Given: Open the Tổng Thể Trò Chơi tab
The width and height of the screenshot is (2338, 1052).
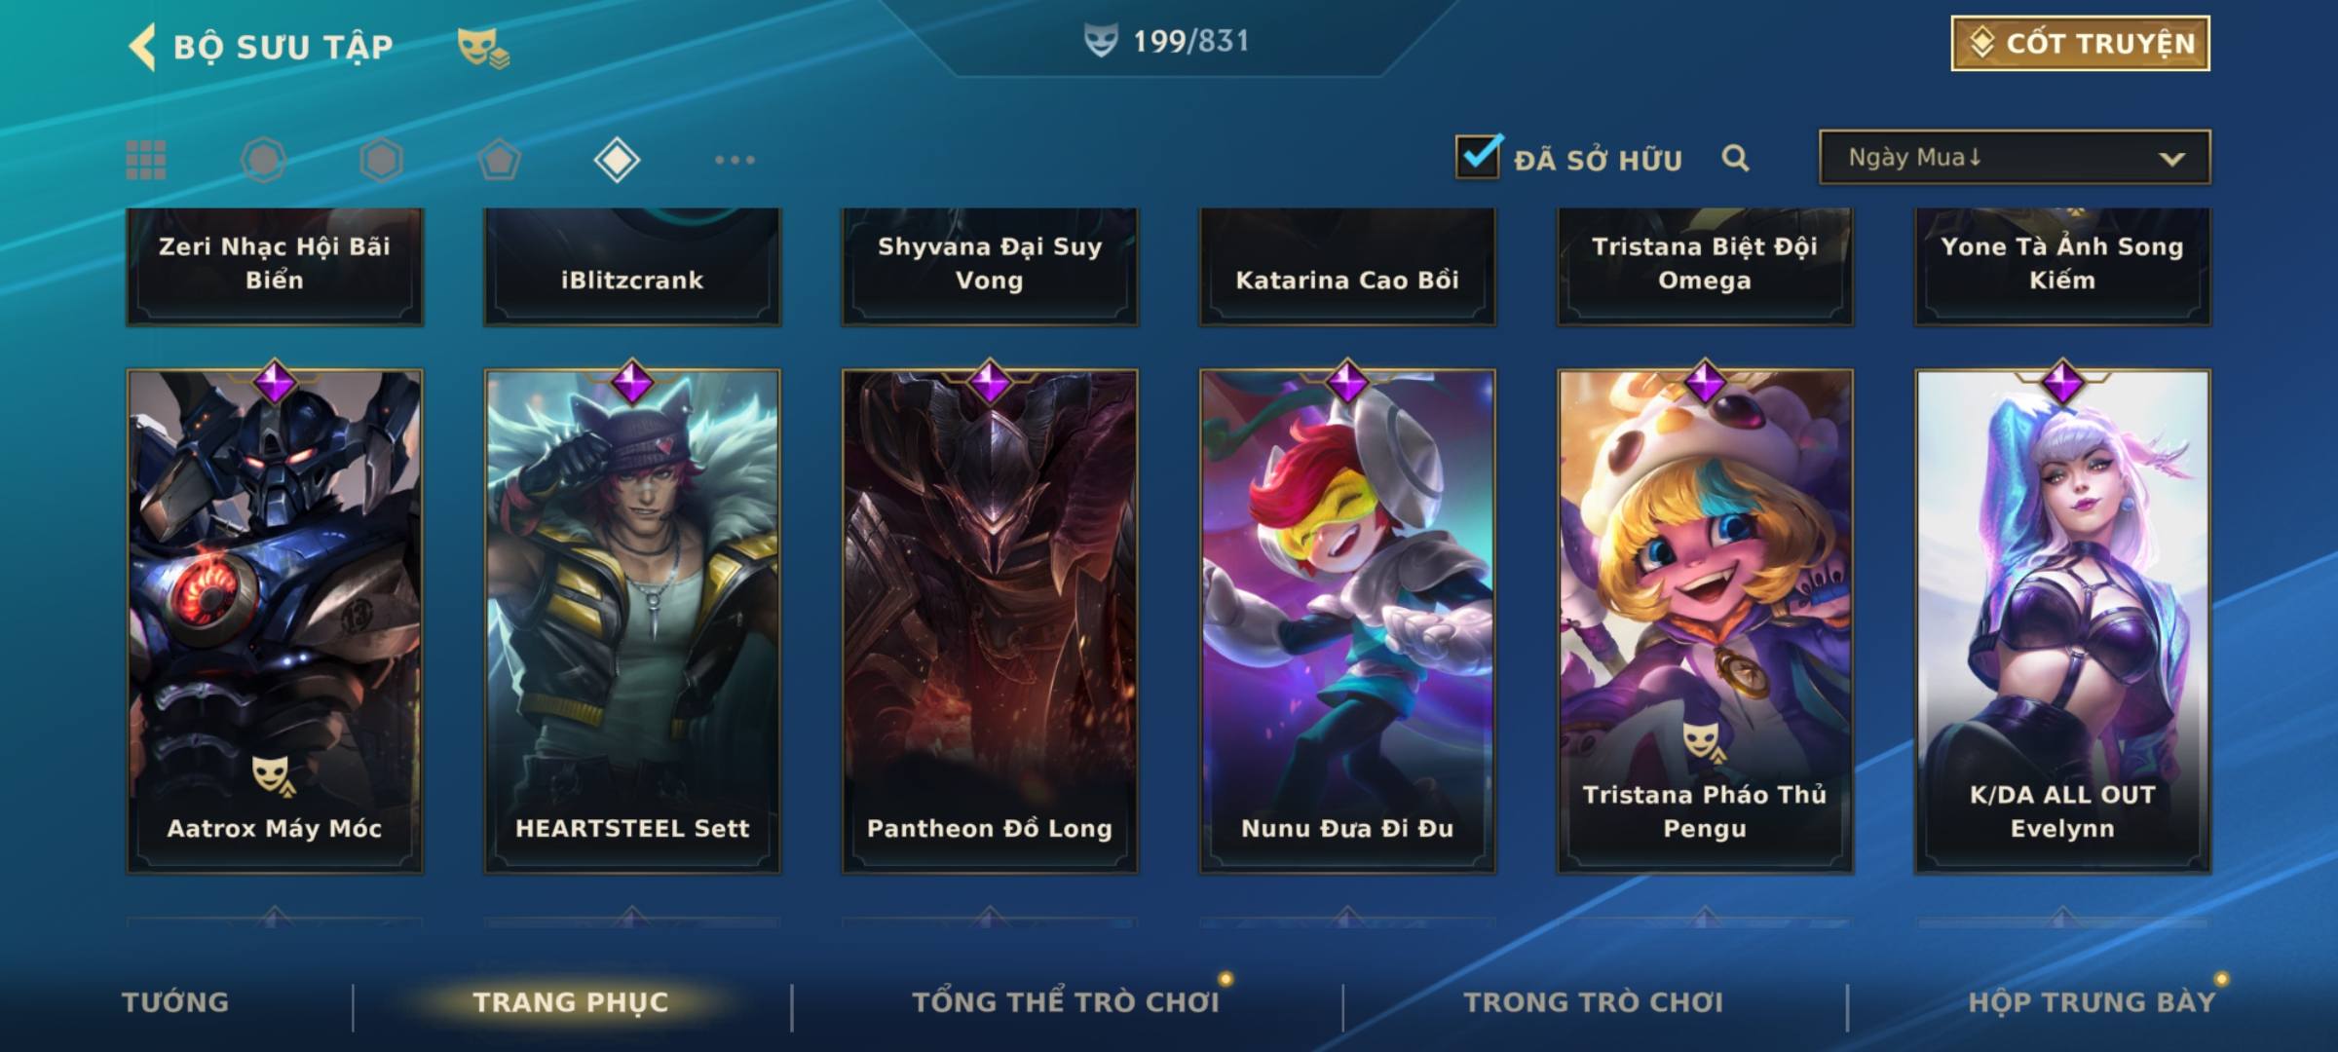Looking at the screenshot, I should coord(1066,1001).
